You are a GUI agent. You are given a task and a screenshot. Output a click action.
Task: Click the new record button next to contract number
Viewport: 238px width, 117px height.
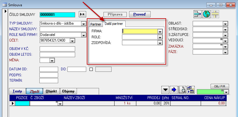[x=82, y=14]
